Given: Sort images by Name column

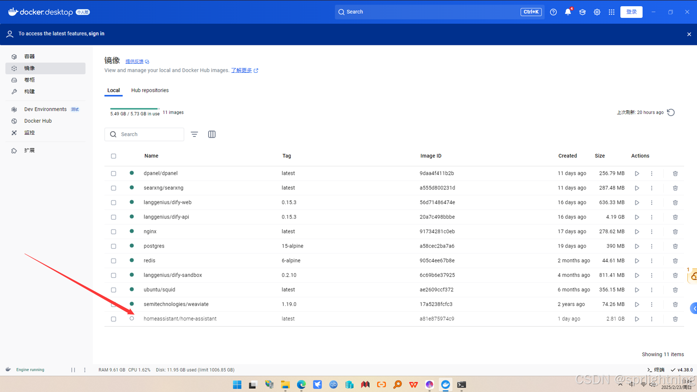Looking at the screenshot, I should tap(151, 156).
